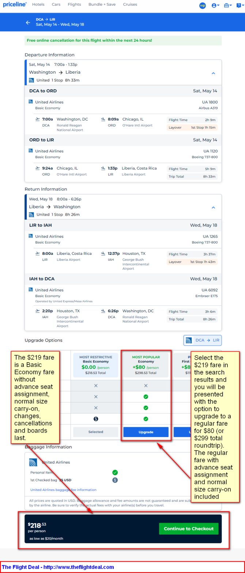245x573 pixels.
Task: Open the priceline logo home link
Action: coord(15,5)
